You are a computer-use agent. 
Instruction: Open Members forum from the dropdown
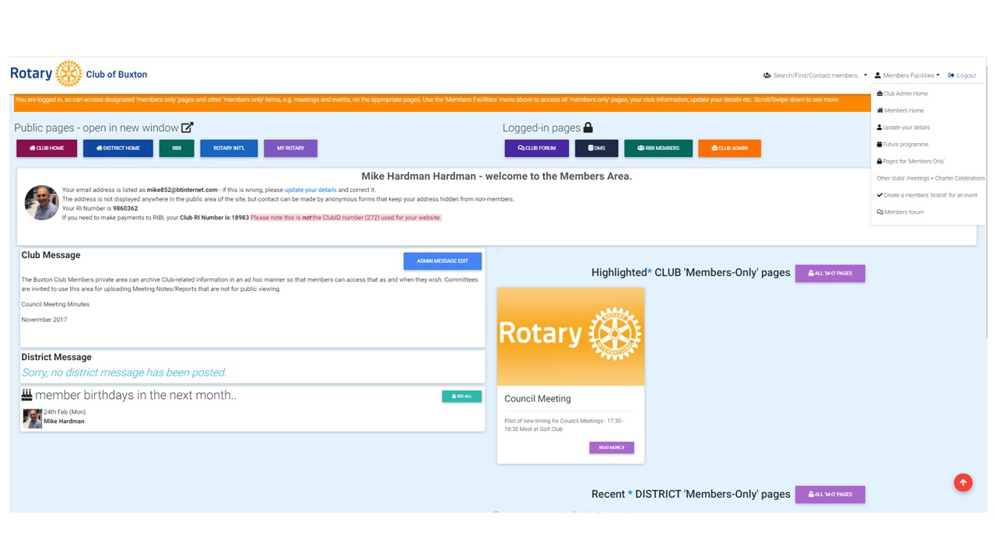click(900, 212)
